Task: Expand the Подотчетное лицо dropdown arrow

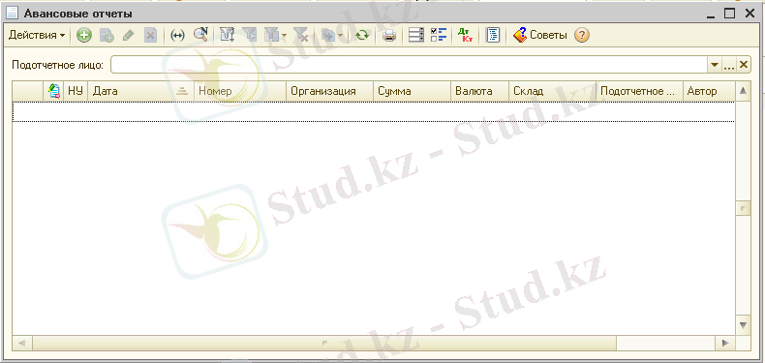Action: [x=715, y=65]
